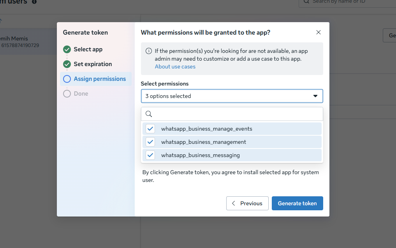The image size is (396, 248).
Task: Click the info icon next to the users heading
Action: 34,2
